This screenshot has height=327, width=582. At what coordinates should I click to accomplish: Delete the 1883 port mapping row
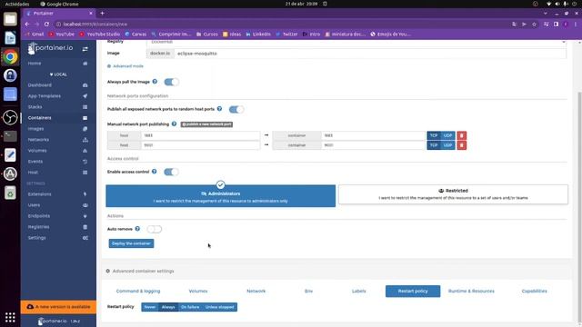tap(461, 135)
